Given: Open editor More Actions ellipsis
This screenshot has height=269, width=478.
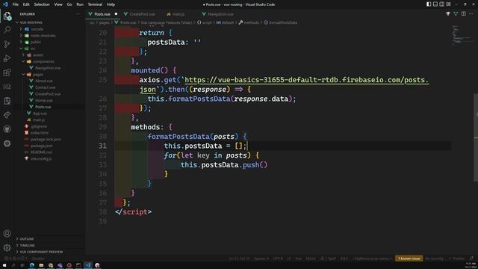Looking at the screenshot, I should (x=471, y=14).
